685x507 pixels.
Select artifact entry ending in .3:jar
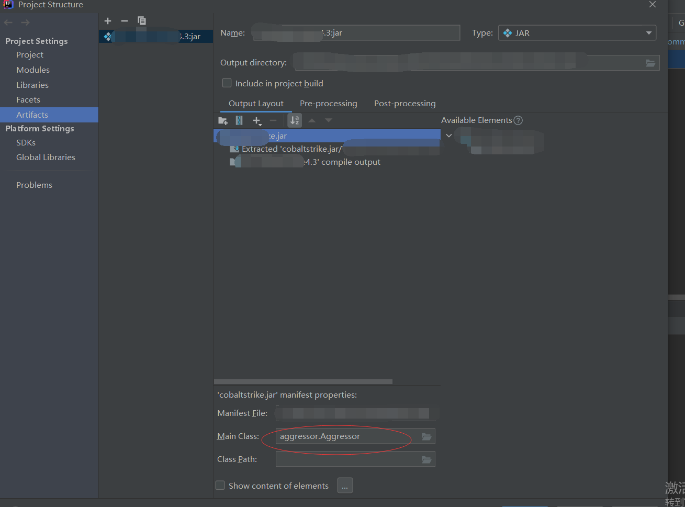(x=156, y=37)
